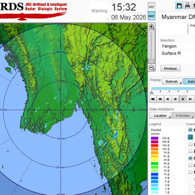Switch time display to UTC
Screen dimensions: 195x195
(151, 7)
